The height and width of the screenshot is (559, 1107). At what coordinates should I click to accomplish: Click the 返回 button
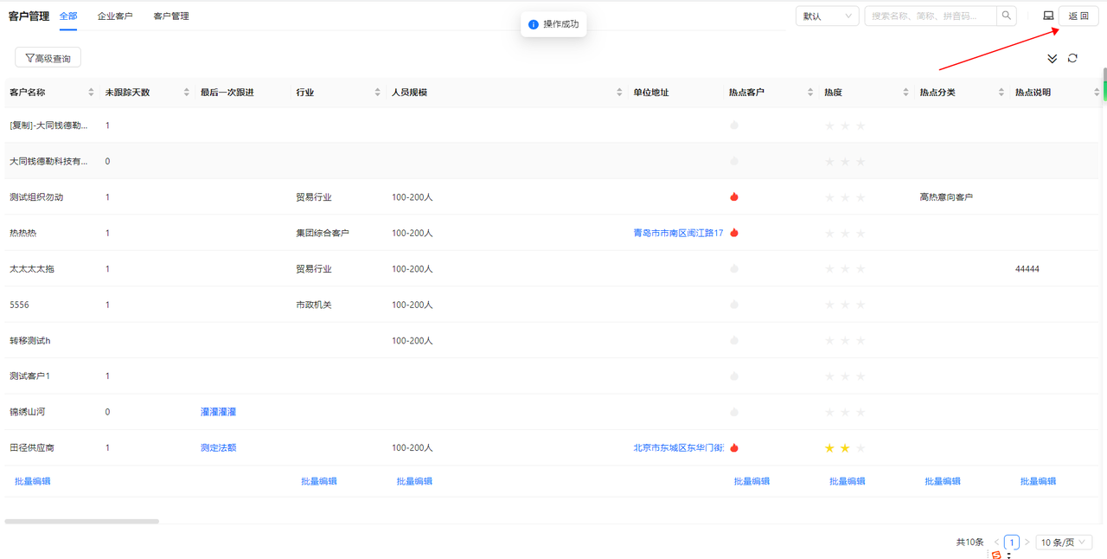pos(1078,16)
